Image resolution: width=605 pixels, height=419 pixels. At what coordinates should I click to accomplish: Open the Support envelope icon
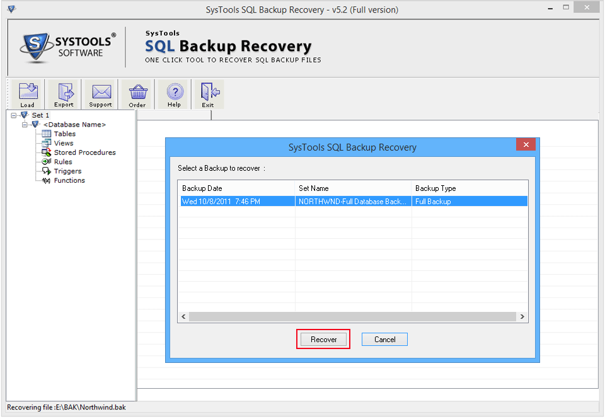[101, 94]
